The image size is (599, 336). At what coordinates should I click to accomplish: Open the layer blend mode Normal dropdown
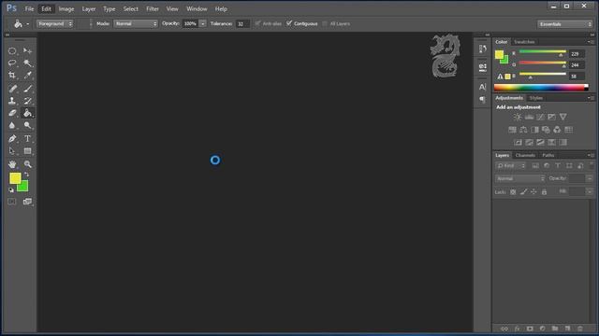[x=520, y=178]
